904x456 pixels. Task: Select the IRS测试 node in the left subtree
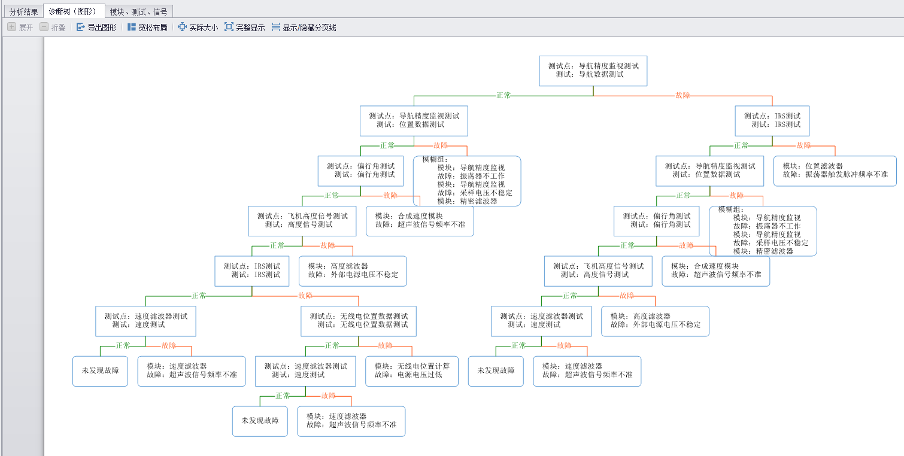pyautogui.click(x=251, y=271)
